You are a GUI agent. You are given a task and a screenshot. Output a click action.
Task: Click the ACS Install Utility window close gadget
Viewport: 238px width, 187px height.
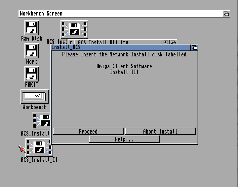[x=71, y=42]
